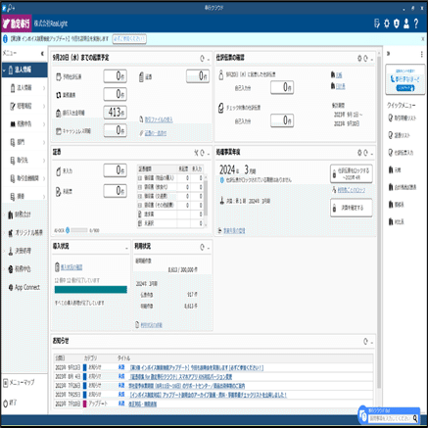Open the user account icon in header
This screenshot has width=428, height=428.
pos(406,24)
